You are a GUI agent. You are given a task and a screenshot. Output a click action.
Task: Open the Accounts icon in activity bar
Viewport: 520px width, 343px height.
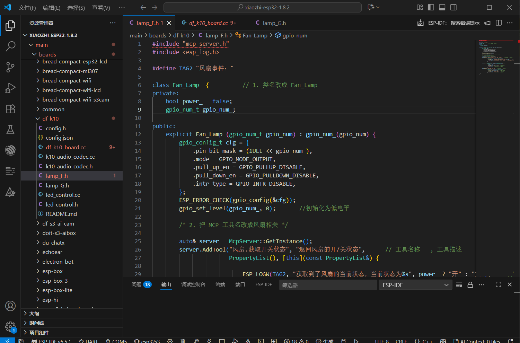(x=10, y=306)
